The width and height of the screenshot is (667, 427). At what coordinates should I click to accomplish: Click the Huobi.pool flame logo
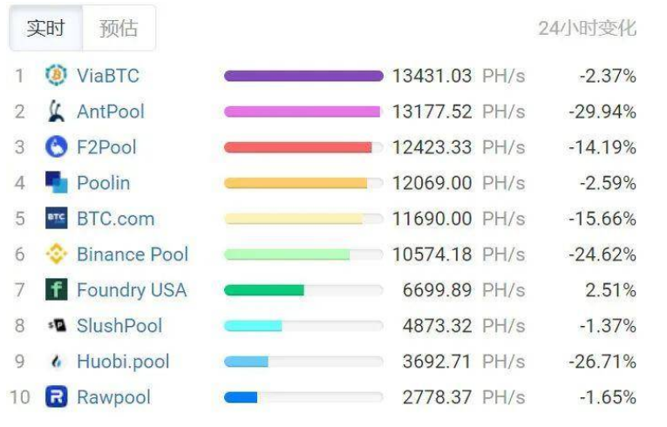click(x=57, y=362)
